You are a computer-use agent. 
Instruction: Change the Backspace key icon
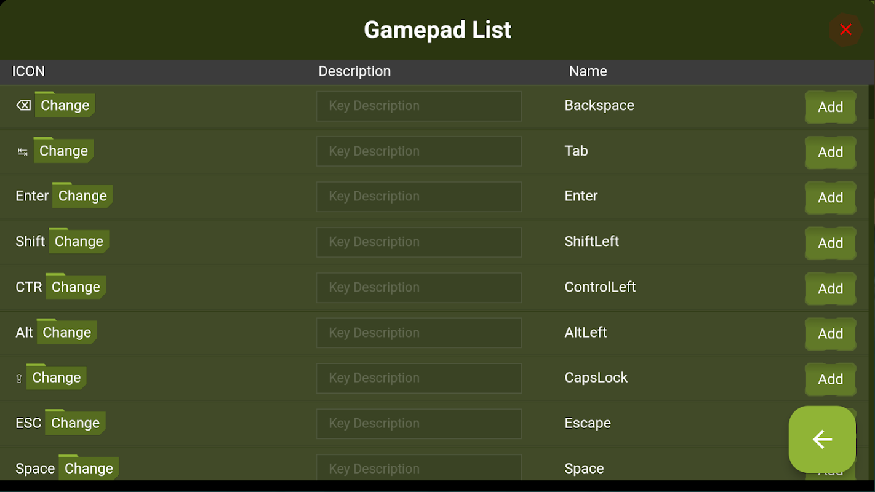[65, 106]
